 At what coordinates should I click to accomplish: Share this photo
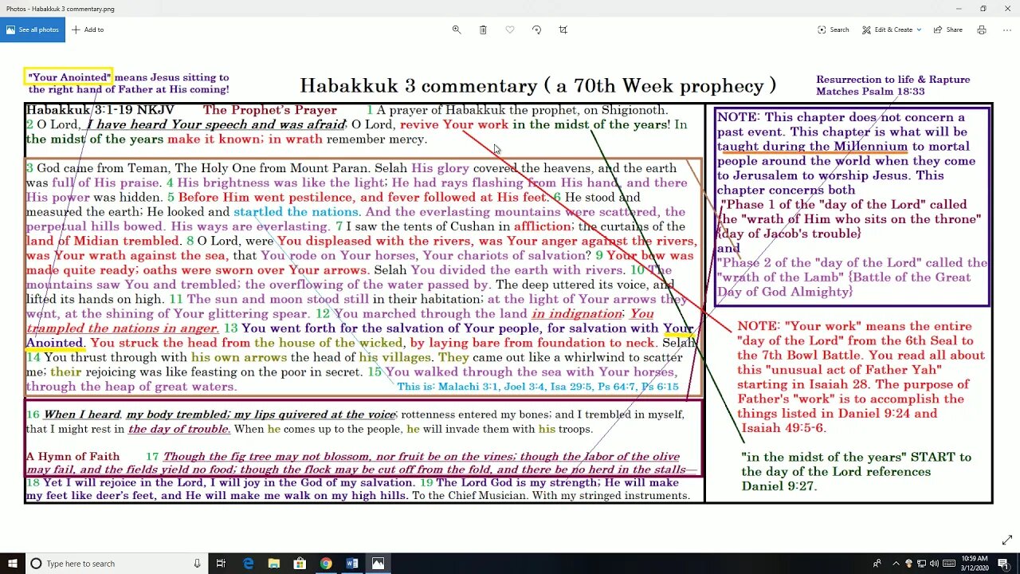click(947, 29)
